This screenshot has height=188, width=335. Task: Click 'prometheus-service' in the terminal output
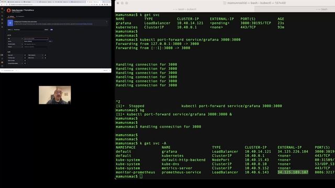(182, 172)
